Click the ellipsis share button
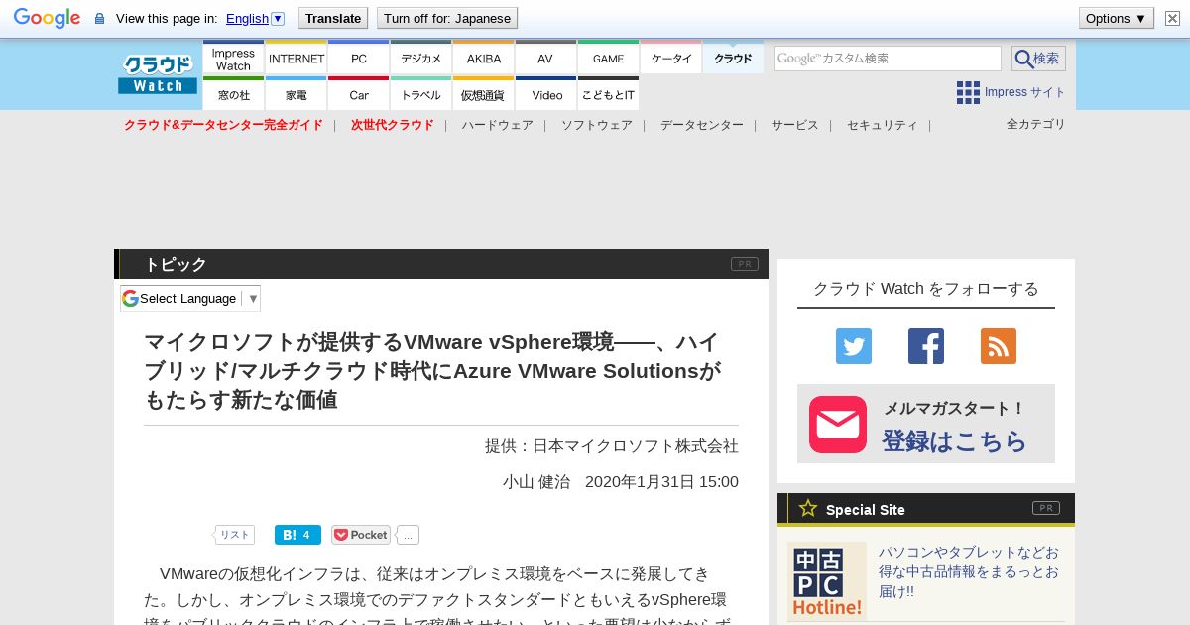Screen dimensions: 1190x625 tap(408, 535)
